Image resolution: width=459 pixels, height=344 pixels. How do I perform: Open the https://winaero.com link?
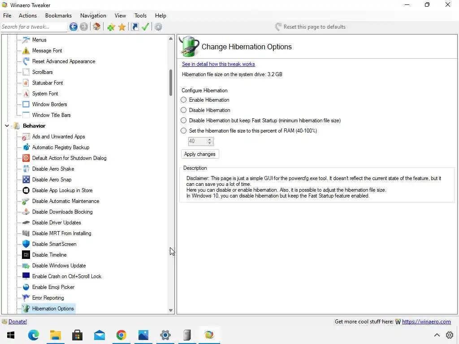click(x=426, y=322)
